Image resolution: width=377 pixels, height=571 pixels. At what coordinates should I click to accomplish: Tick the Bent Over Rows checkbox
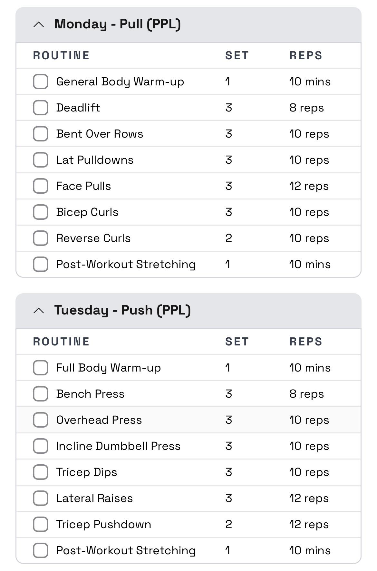(x=41, y=134)
